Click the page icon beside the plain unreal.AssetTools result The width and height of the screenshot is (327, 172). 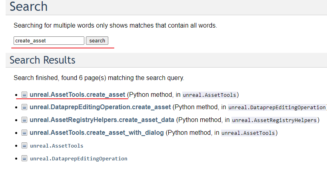pyautogui.click(x=24, y=146)
